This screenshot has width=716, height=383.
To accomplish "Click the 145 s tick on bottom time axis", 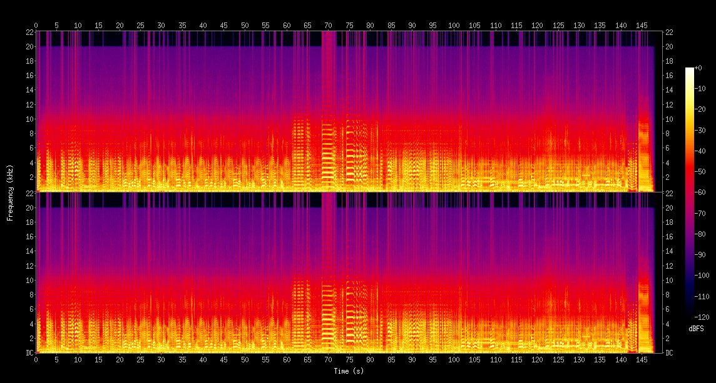I will pyautogui.click(x=642, y=360).
